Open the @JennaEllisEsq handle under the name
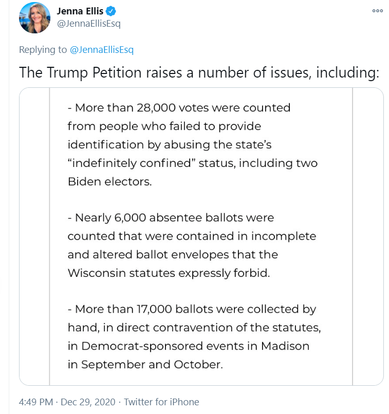This screenshot has width=389, height=414. (x=89, y=24)
